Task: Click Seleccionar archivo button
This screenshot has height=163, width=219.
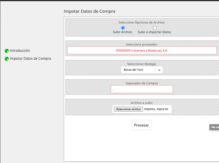Action: (128, 109)
